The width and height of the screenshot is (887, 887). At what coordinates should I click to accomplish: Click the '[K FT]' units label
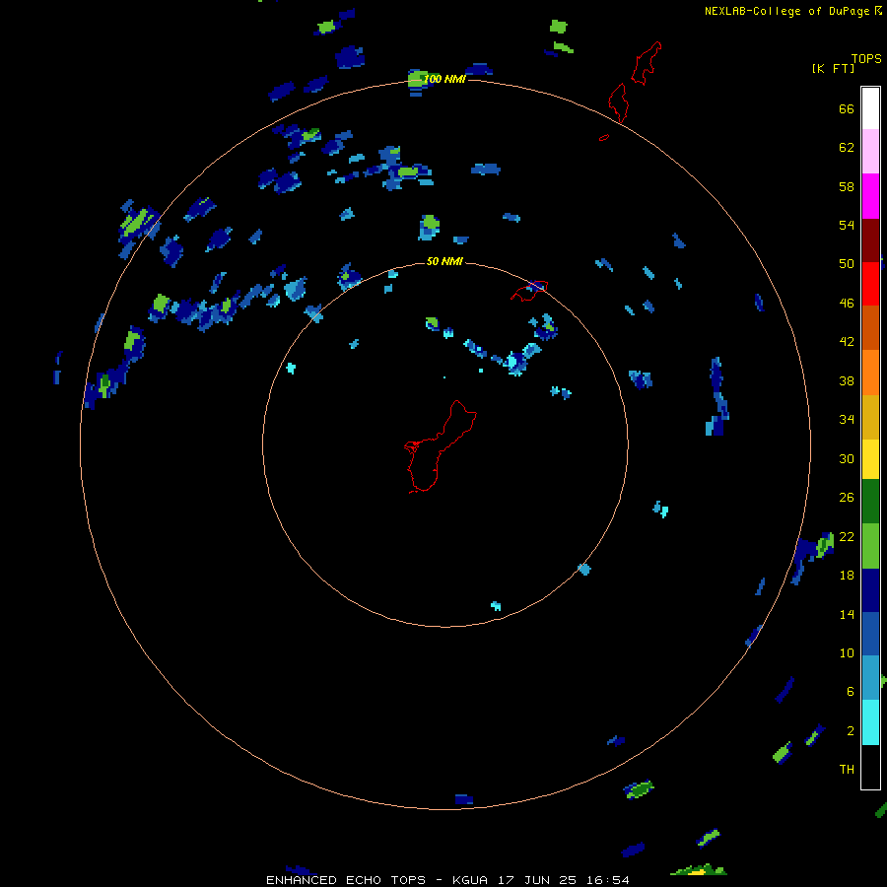833,68
